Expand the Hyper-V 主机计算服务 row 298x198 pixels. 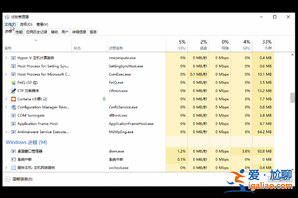6,58
